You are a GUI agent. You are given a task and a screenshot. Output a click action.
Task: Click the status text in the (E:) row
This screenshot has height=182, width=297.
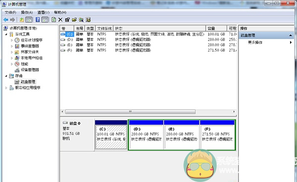133,45
